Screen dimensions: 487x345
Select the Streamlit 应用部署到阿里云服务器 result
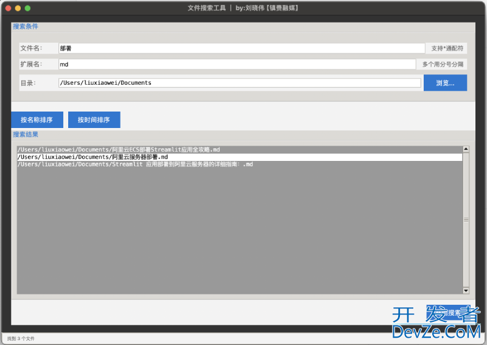click(135, 165)
